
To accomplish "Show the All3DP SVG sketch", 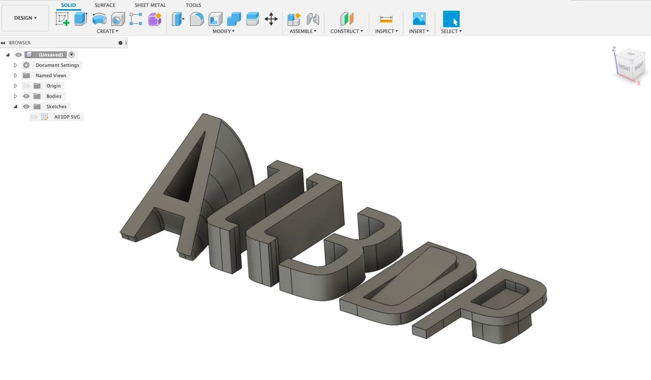I will click(34, 117).
